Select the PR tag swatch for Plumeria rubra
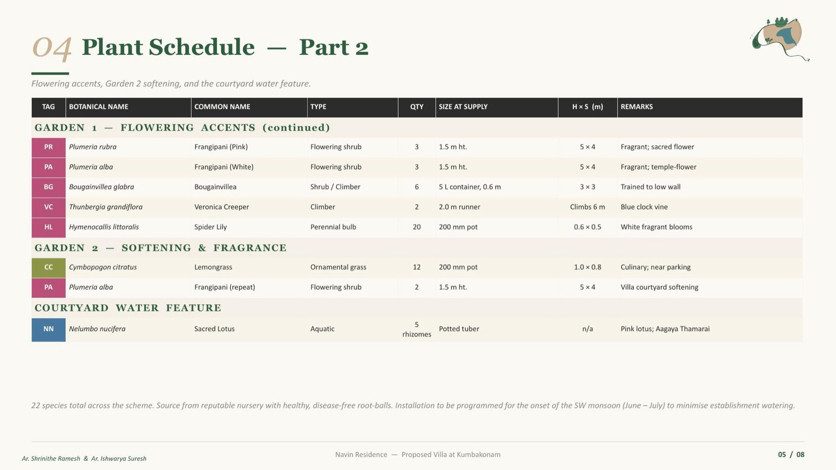 [49, 147]
